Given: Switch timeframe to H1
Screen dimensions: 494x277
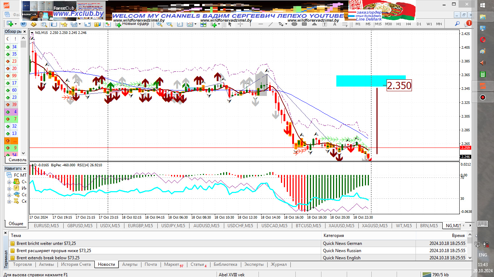Looking at the screenshot, I should (399, 24).
